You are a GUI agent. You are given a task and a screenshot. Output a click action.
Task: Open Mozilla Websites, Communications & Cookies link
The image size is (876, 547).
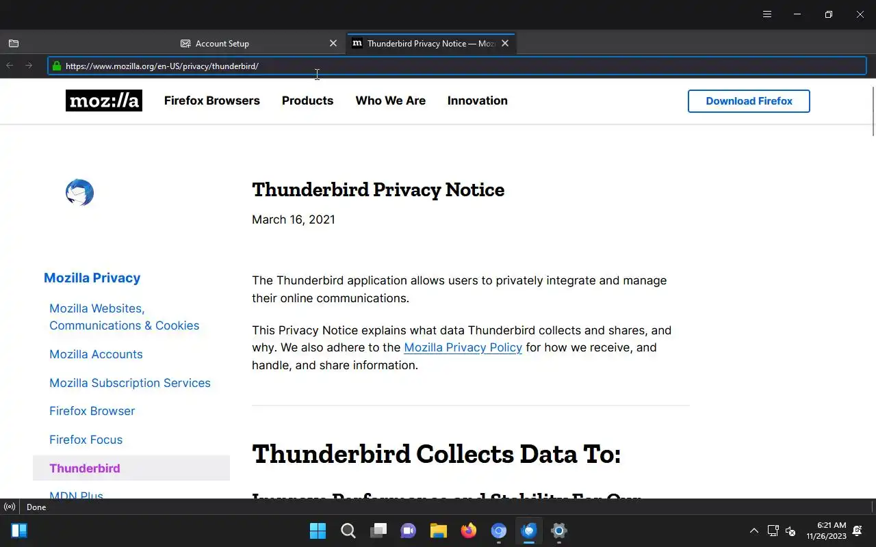point(125,317)
